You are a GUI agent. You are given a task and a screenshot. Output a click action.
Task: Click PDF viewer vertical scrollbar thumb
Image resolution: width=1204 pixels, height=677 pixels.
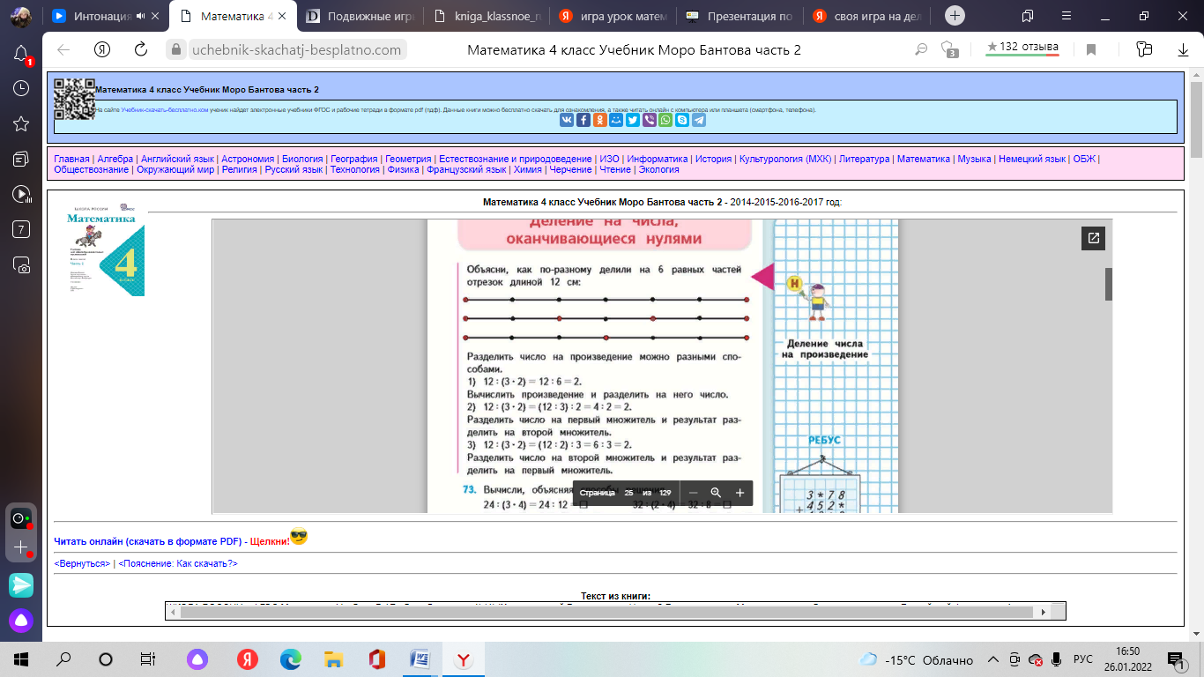tap(1109, 284)
